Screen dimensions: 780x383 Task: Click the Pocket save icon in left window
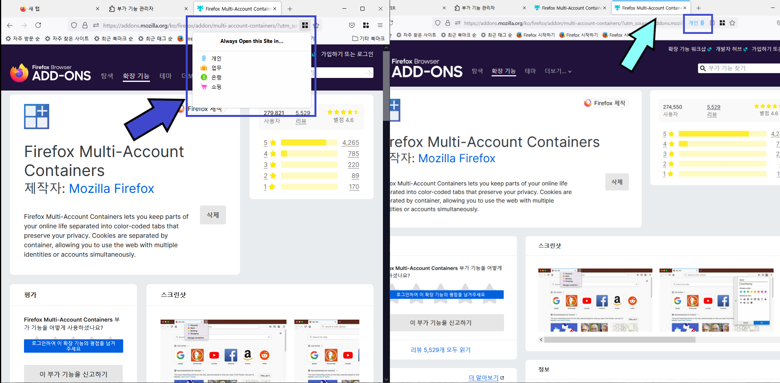point(352,25)
